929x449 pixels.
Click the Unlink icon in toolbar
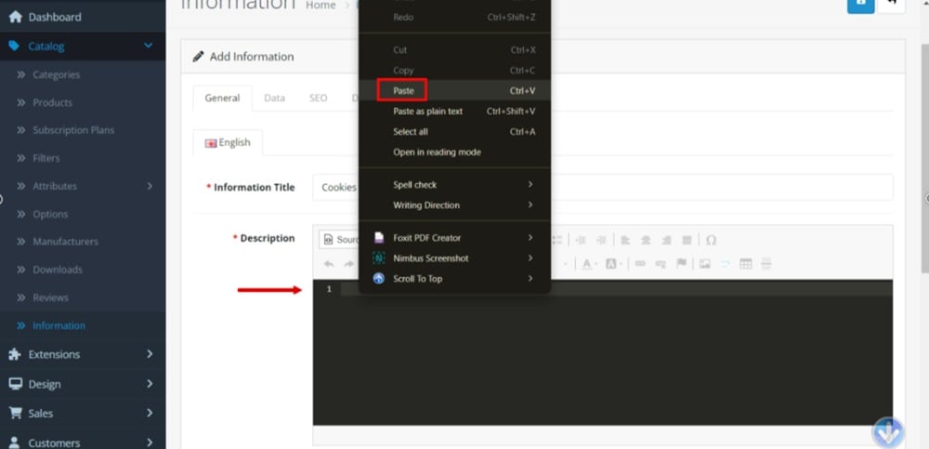(661, 264)
